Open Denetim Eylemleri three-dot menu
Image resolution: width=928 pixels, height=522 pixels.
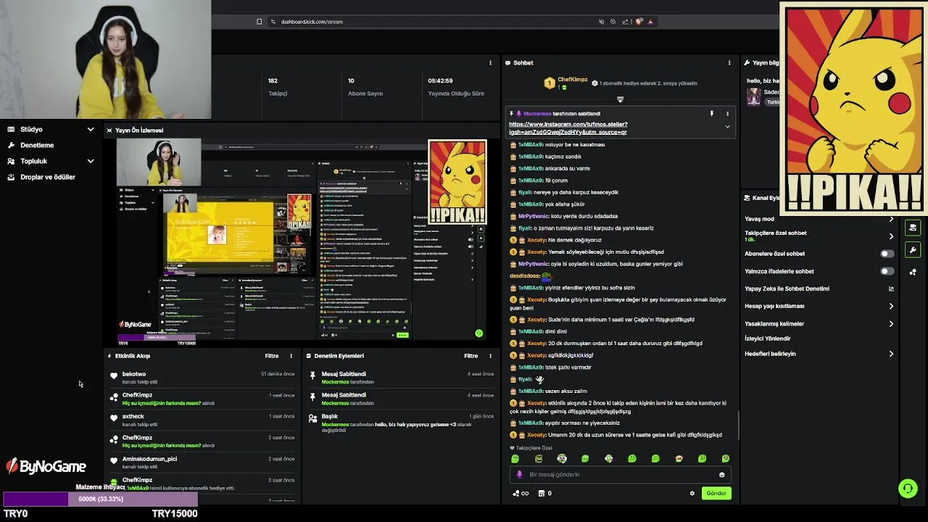pos(490,356)
